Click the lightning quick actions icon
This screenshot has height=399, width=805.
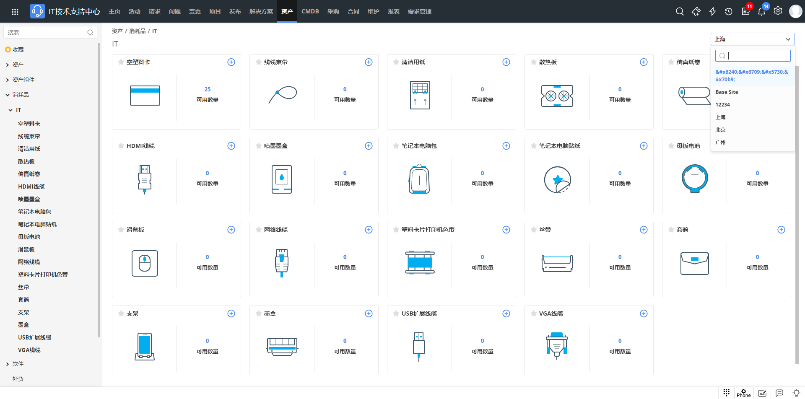pos(712,11)
